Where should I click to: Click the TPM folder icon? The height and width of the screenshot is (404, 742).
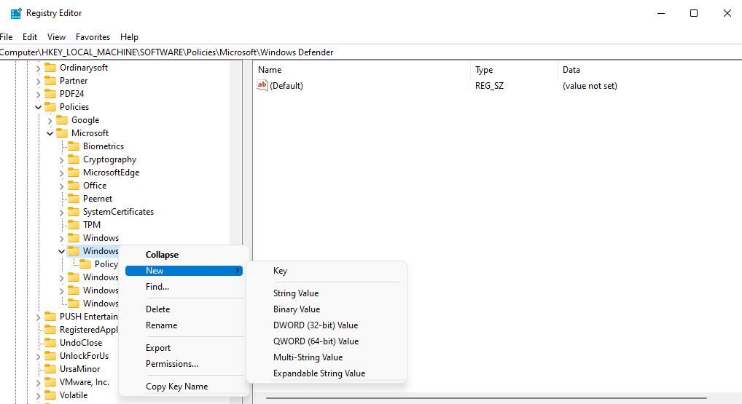[x=74, y=225]
